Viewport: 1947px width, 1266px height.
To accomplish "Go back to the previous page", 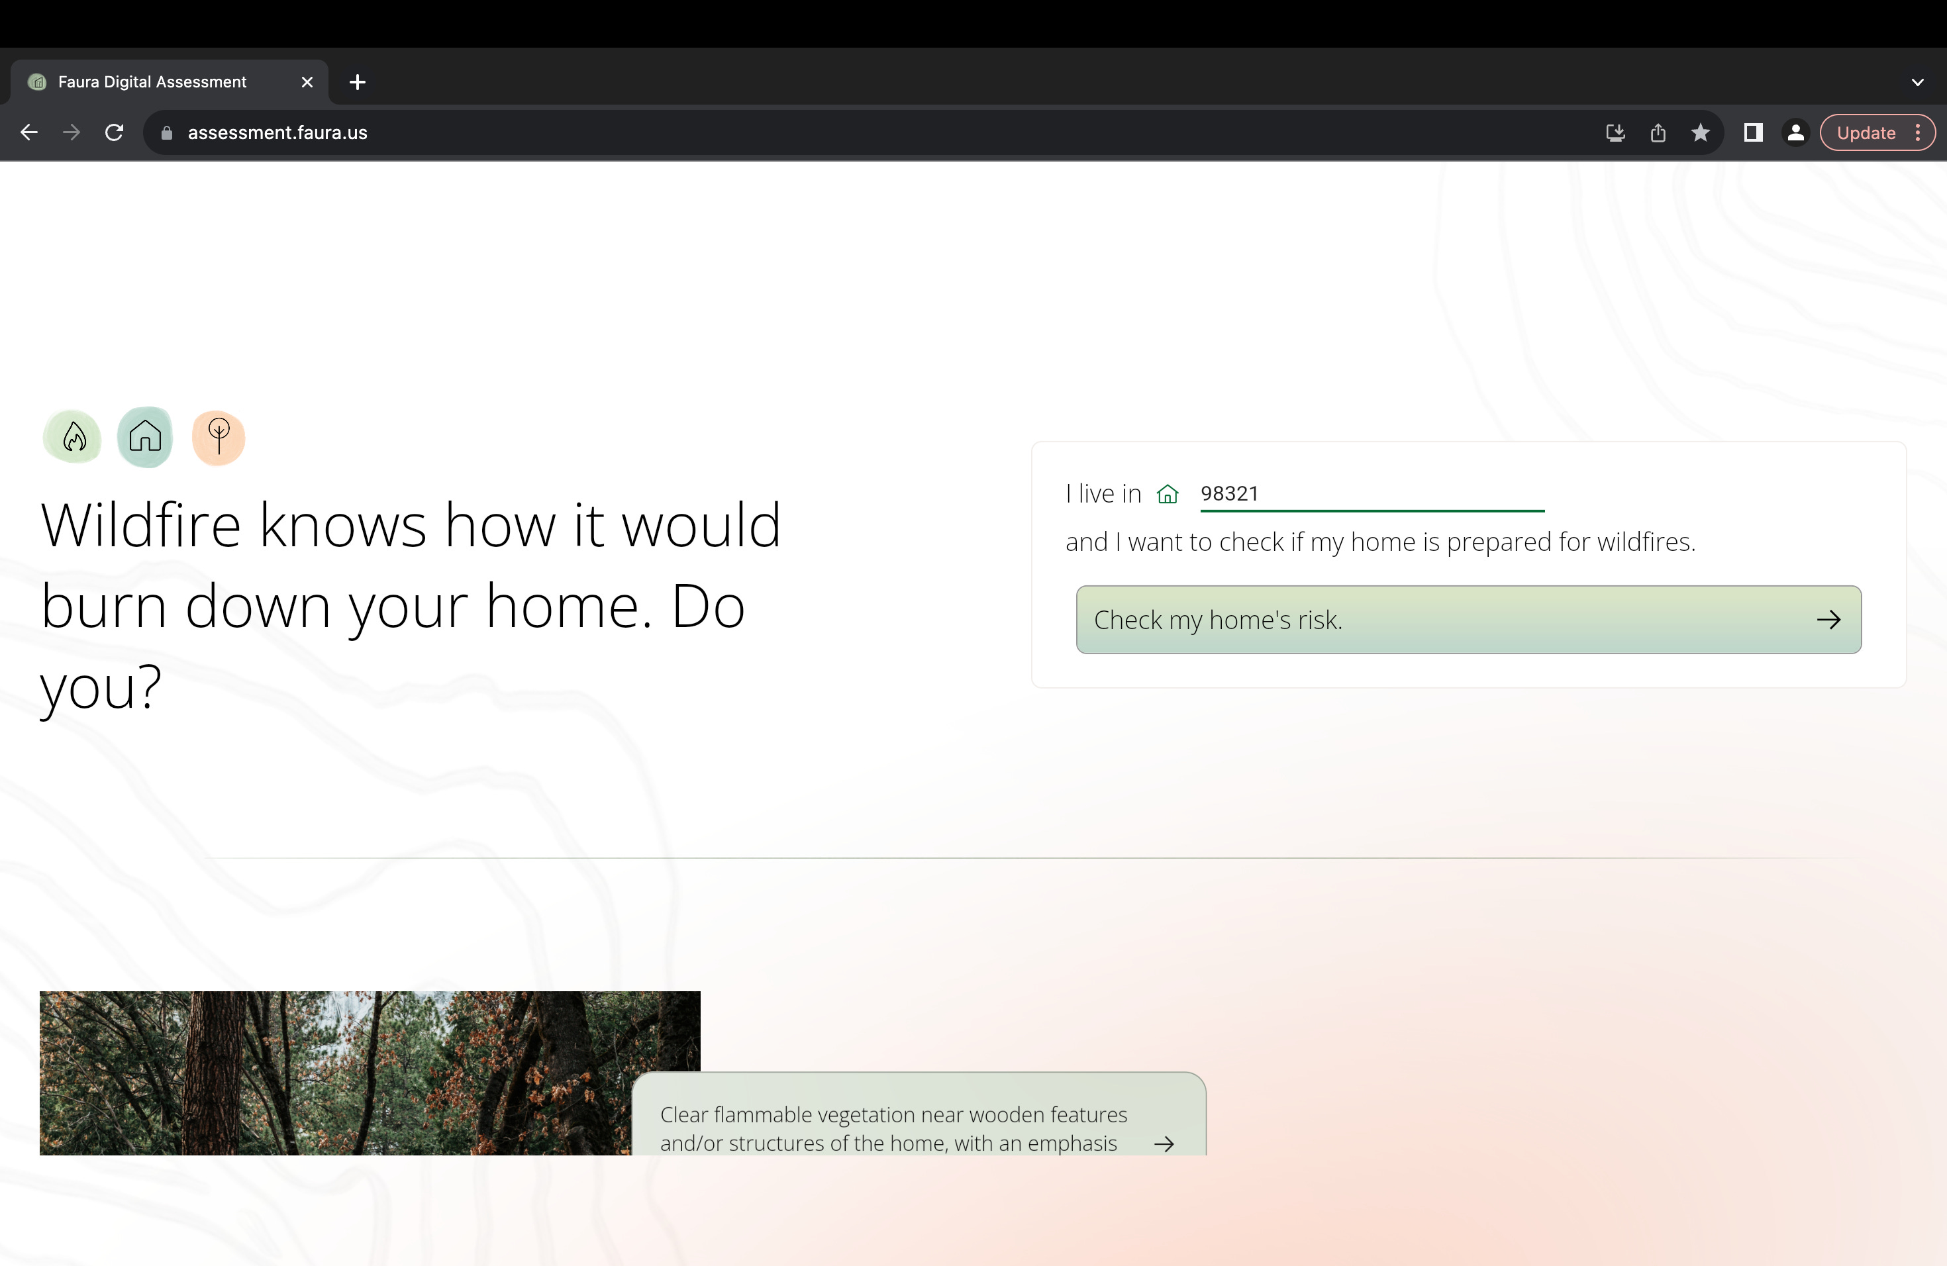I will click(x=29, y=132).
